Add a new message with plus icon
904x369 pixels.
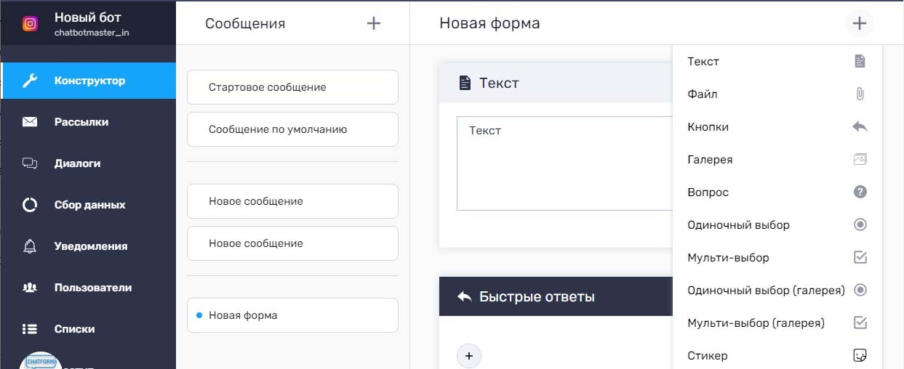[373, 23]
